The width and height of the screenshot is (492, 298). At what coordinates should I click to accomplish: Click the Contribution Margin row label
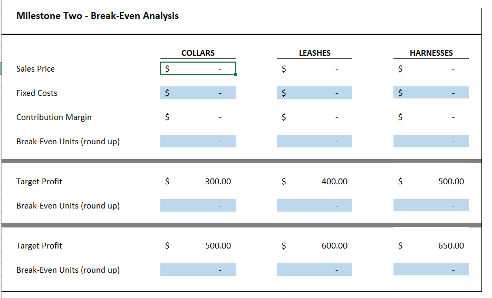[x=54, y=117]
